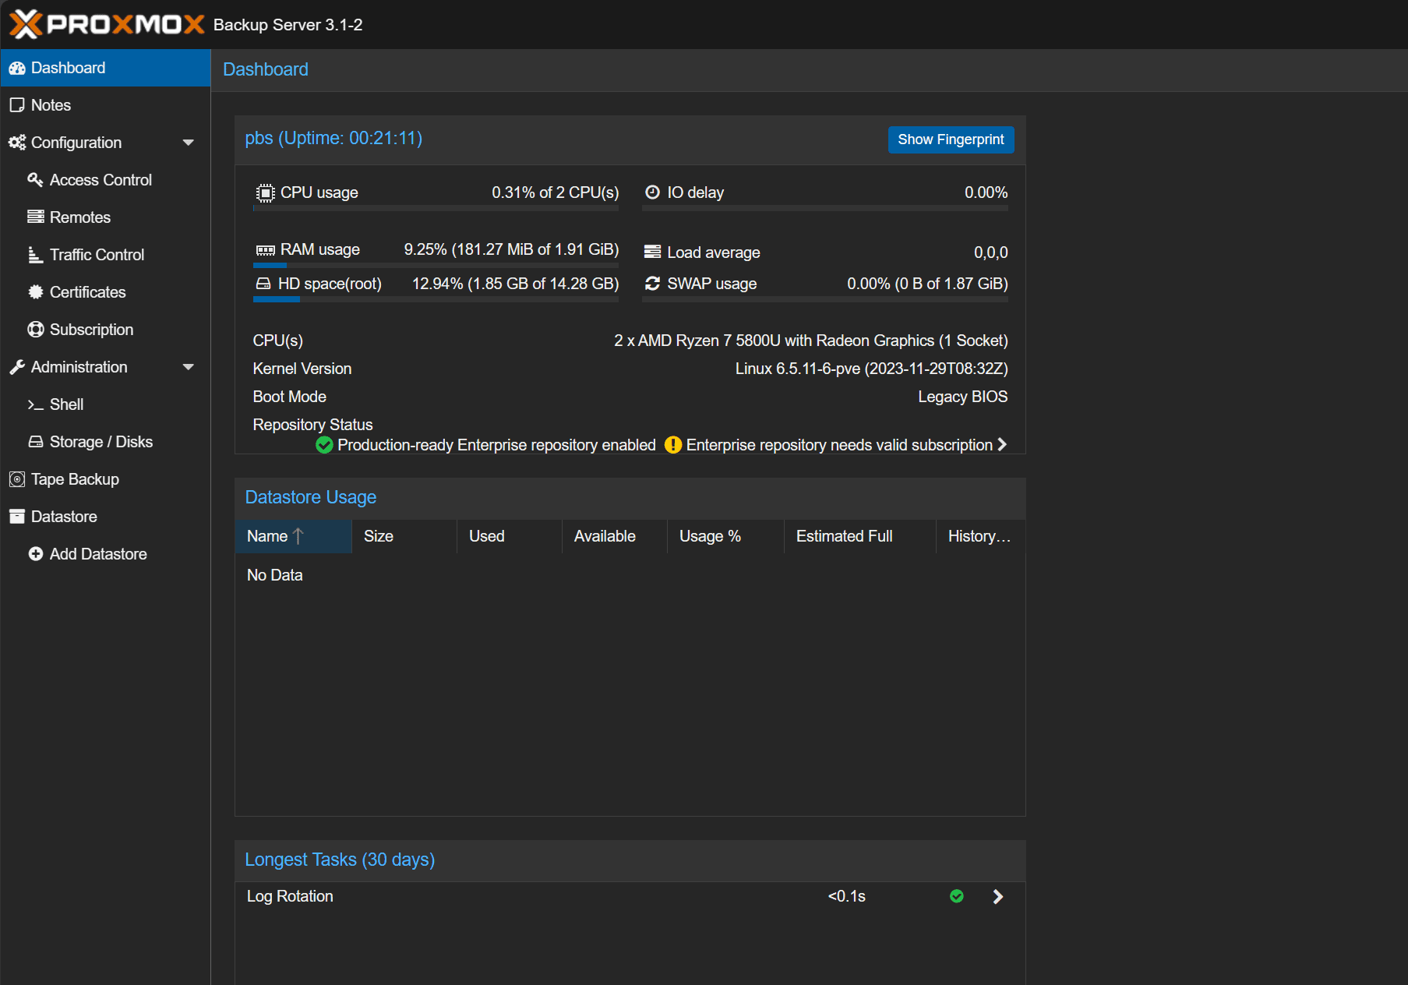The image size is (1408, 985).
Task: Click the Proxmox logo icon
Action: [x=26, y=24]
